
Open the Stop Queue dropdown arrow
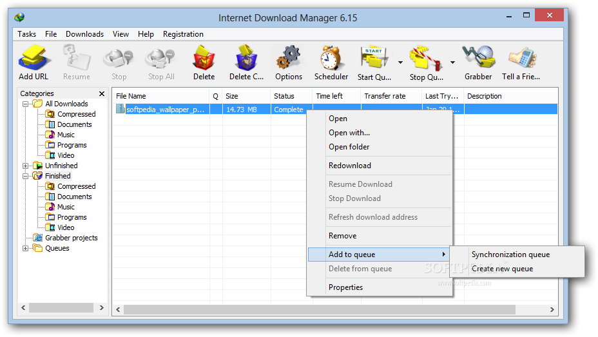[452, 62]
